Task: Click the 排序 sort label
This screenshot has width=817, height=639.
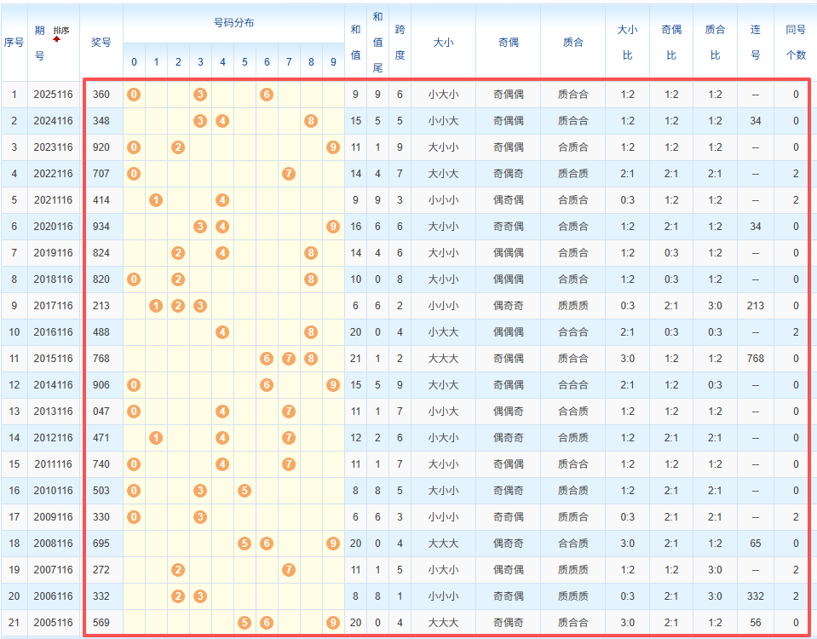Action: 61,31
